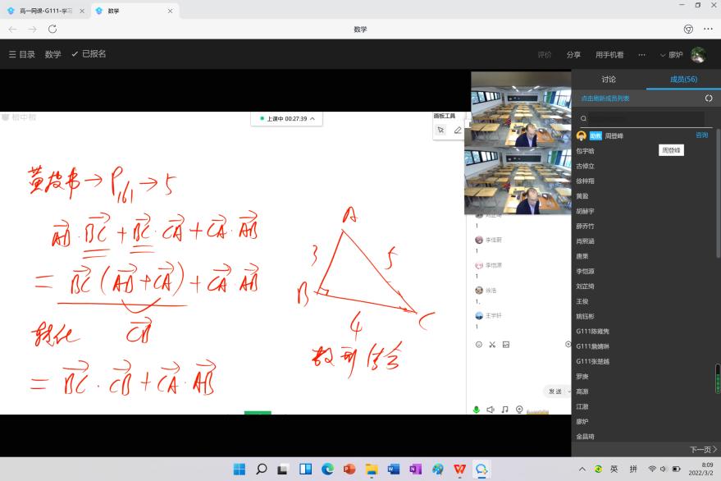
Task: Select the pointer tool in 画板工具
Action: point(440,130)
